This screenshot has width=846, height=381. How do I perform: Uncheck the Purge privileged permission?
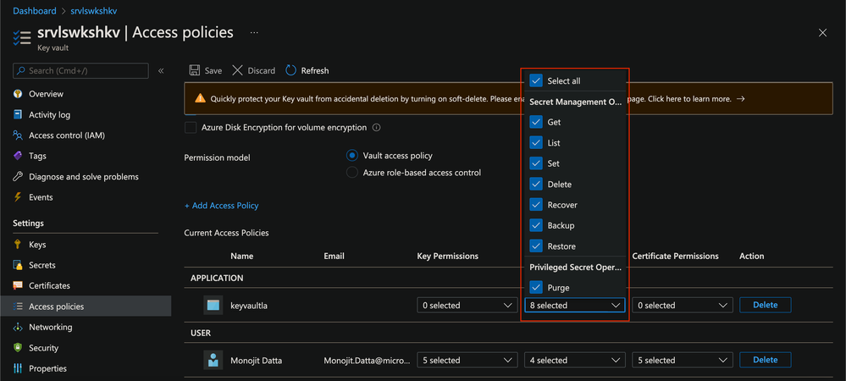pos(536,288)
